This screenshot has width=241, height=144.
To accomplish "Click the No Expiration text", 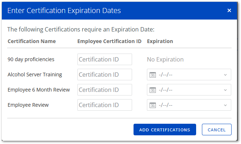I will click(x=165, y=59).
